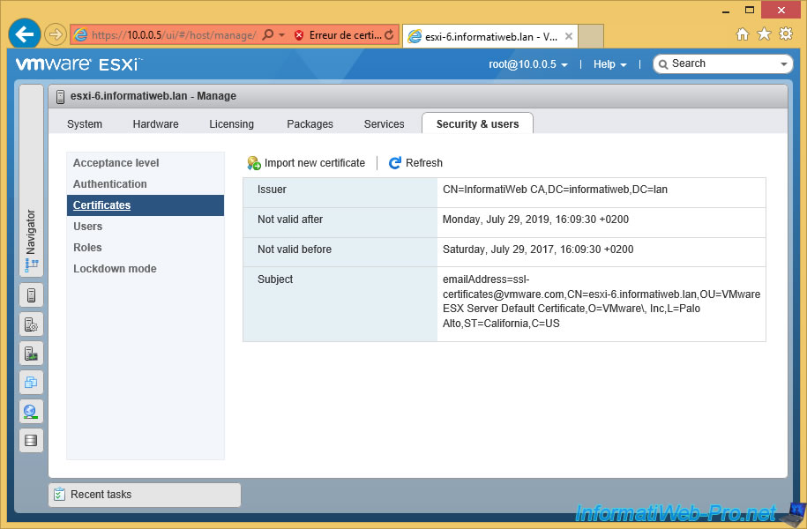Open Favorites with the star icon
Screen dimensions: 807x529
pyautogui.click(x=765, y=34)
